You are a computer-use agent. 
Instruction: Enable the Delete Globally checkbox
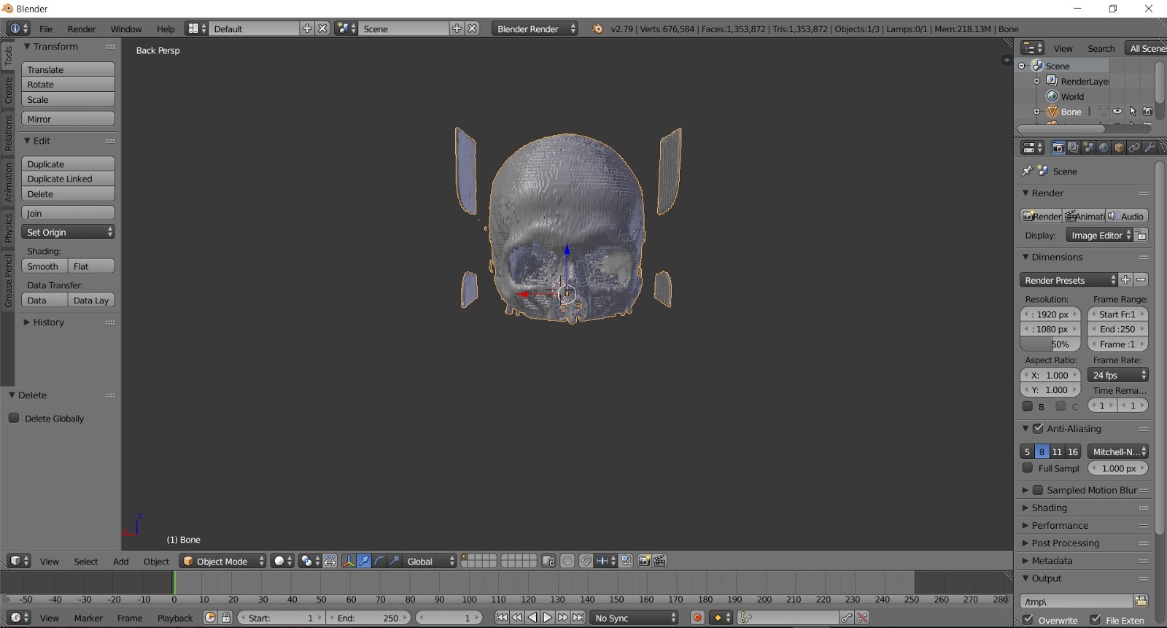coord(14,418)
